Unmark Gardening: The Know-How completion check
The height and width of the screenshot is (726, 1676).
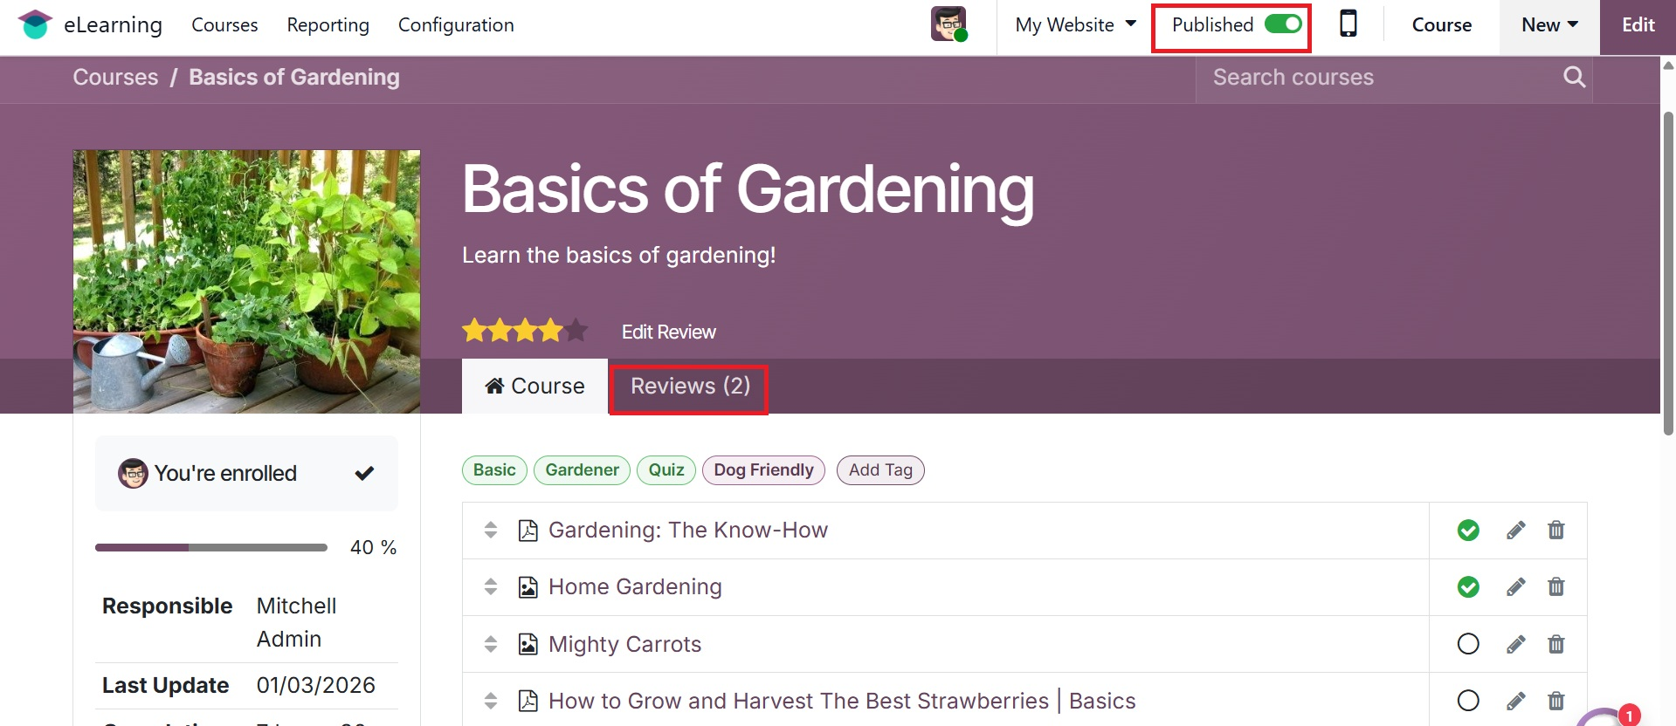coord(1468,531)
